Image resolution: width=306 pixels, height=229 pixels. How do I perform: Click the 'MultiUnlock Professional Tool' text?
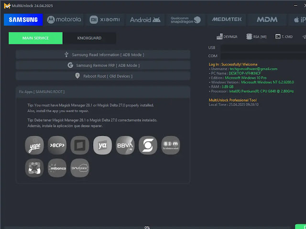233,100
